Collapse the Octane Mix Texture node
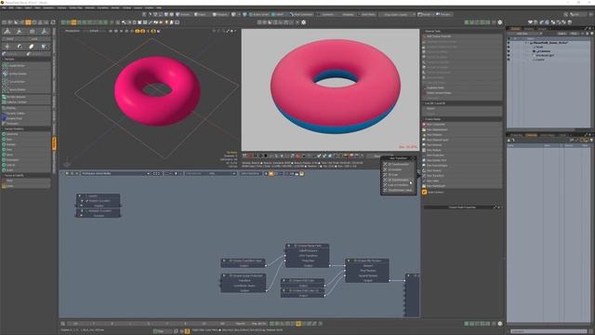Screen dimensions: 595x335 click(349, 261)
